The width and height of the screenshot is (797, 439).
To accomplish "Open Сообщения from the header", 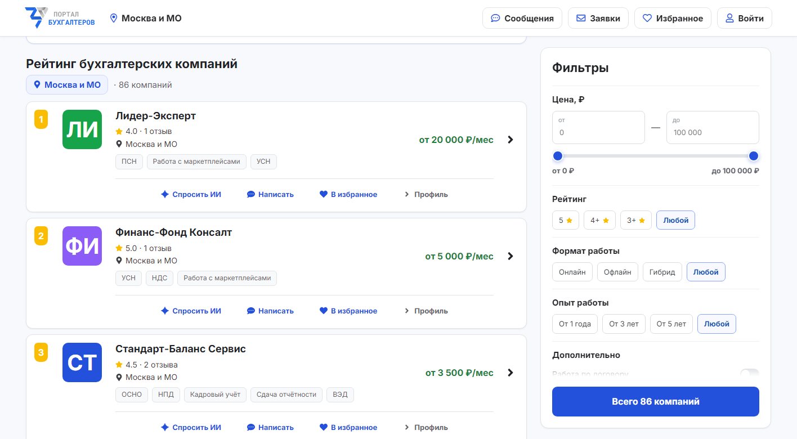I will click(522, 18).
